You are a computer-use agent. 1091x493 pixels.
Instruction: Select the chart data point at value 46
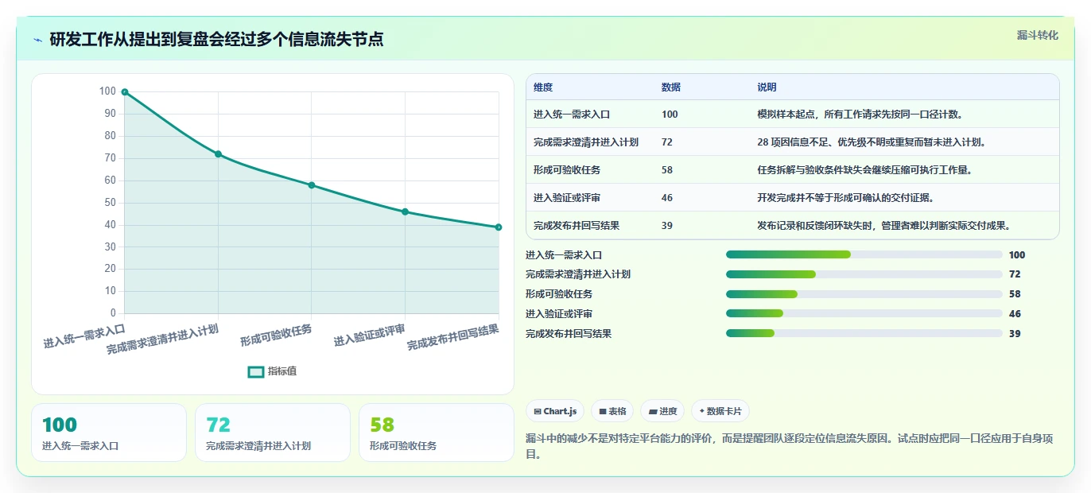point(406,212)
